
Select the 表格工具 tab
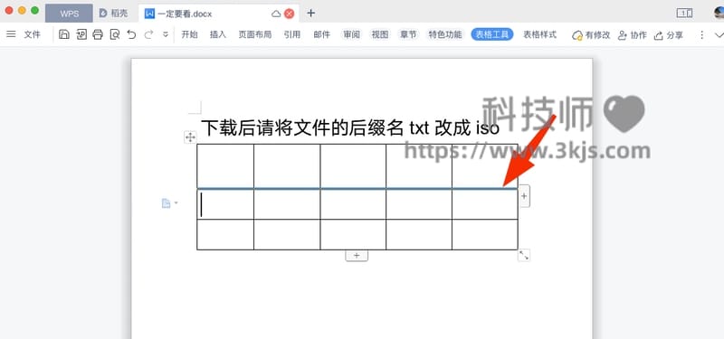(x=492, y=34)
